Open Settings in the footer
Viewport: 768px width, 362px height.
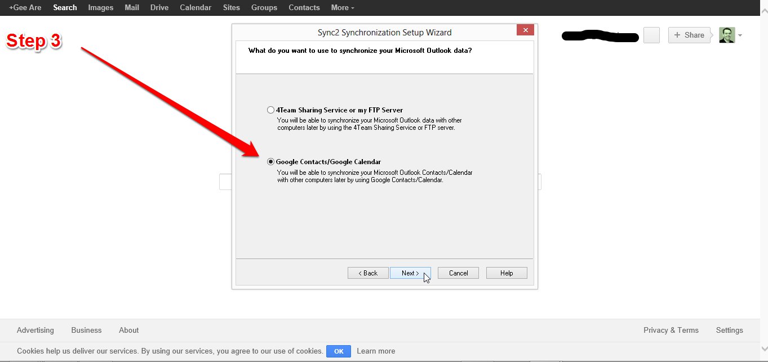729,331
